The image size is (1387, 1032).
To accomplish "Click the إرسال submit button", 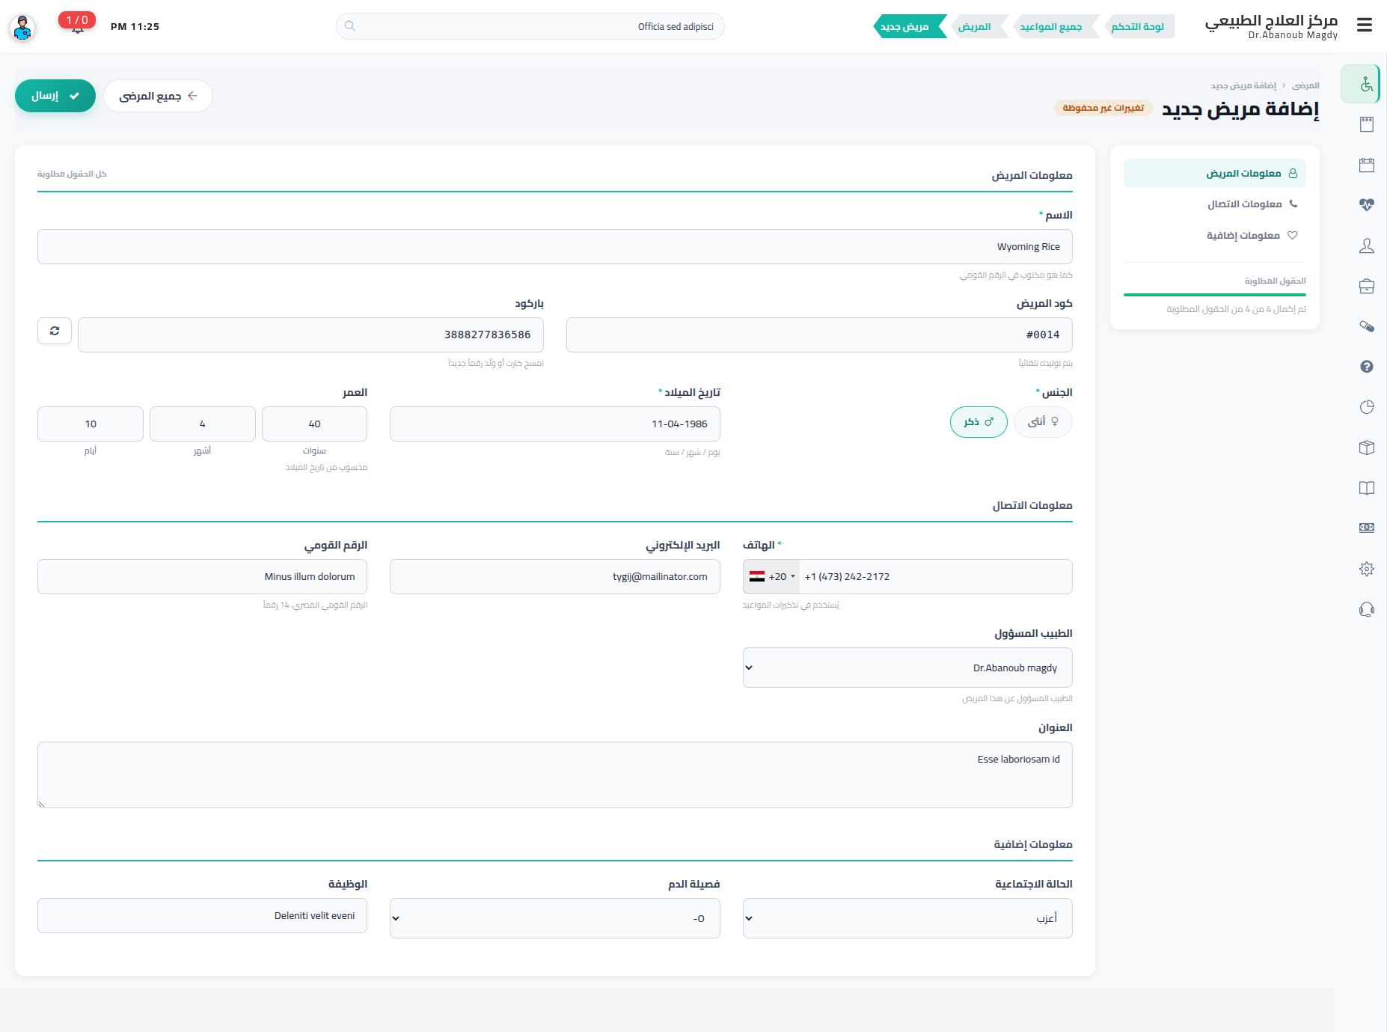I will click(55, 96).
